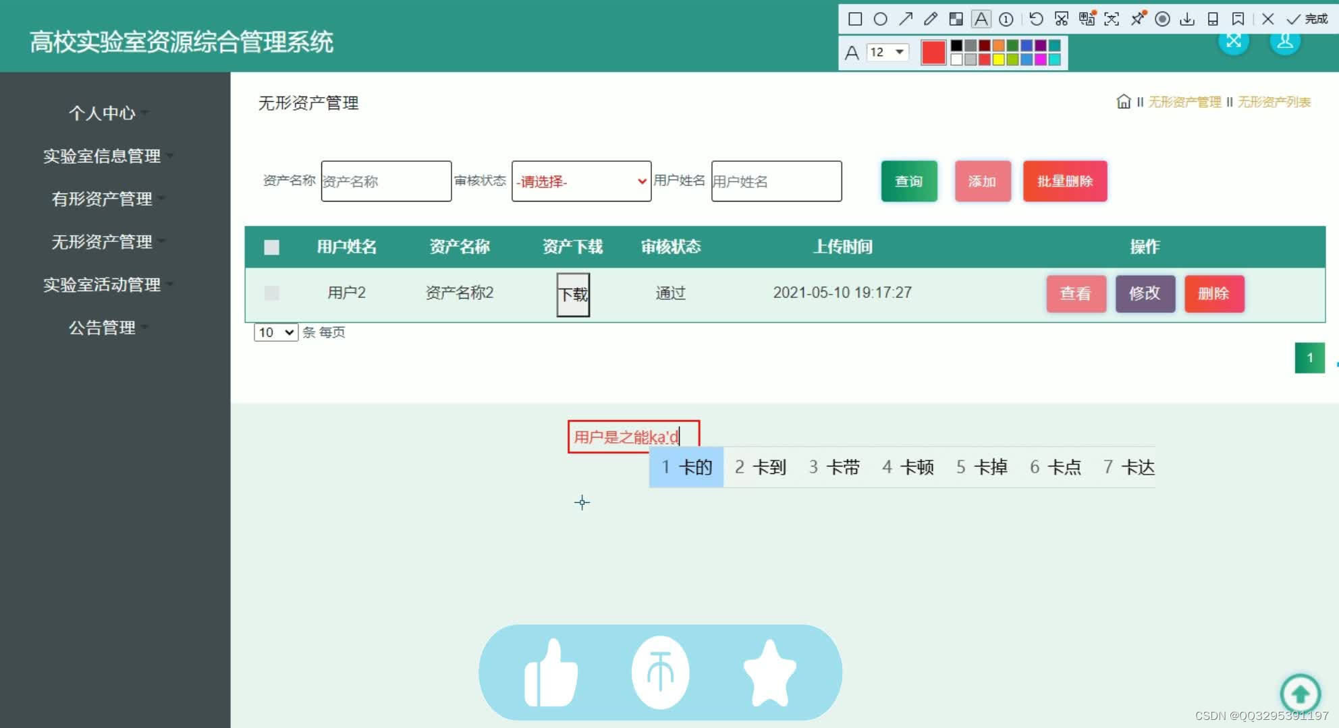
Task: Expand the 实验室信息管理 sidebar menu
Action: (102, 156)
